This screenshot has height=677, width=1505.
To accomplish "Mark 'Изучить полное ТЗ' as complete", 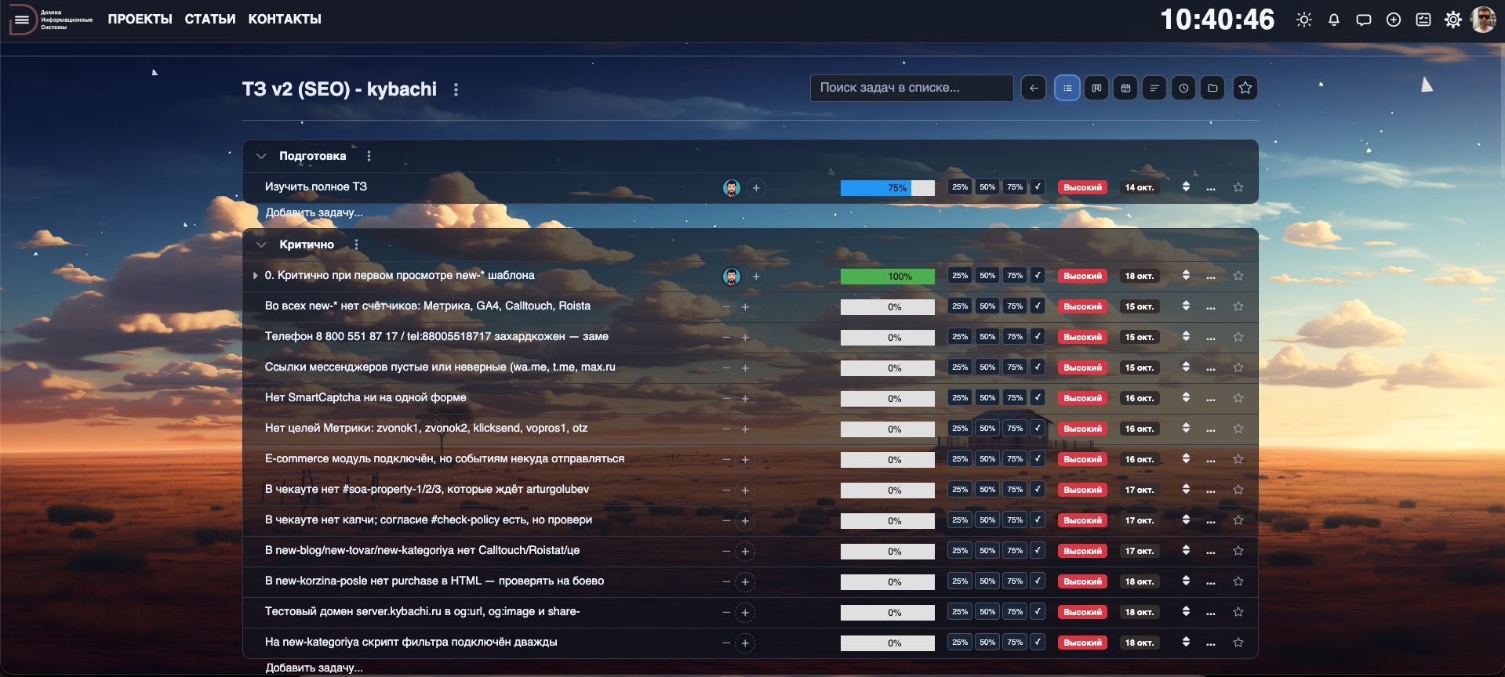I will [x=1038, y=187].
